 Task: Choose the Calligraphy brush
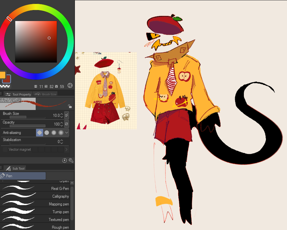35,196
